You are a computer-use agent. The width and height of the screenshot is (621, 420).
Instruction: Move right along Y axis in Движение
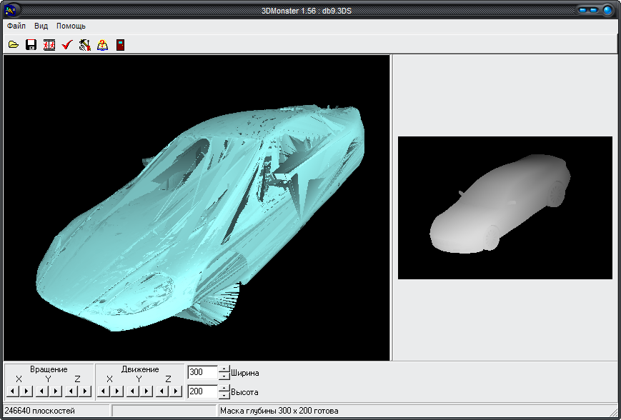pyautogui.click(x=146, y=391)
